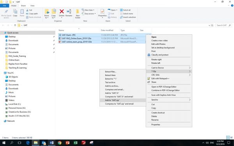Screen dimensions: 234x146
Task: Cut selected files from ribbon
Action: tap(29, 10)
